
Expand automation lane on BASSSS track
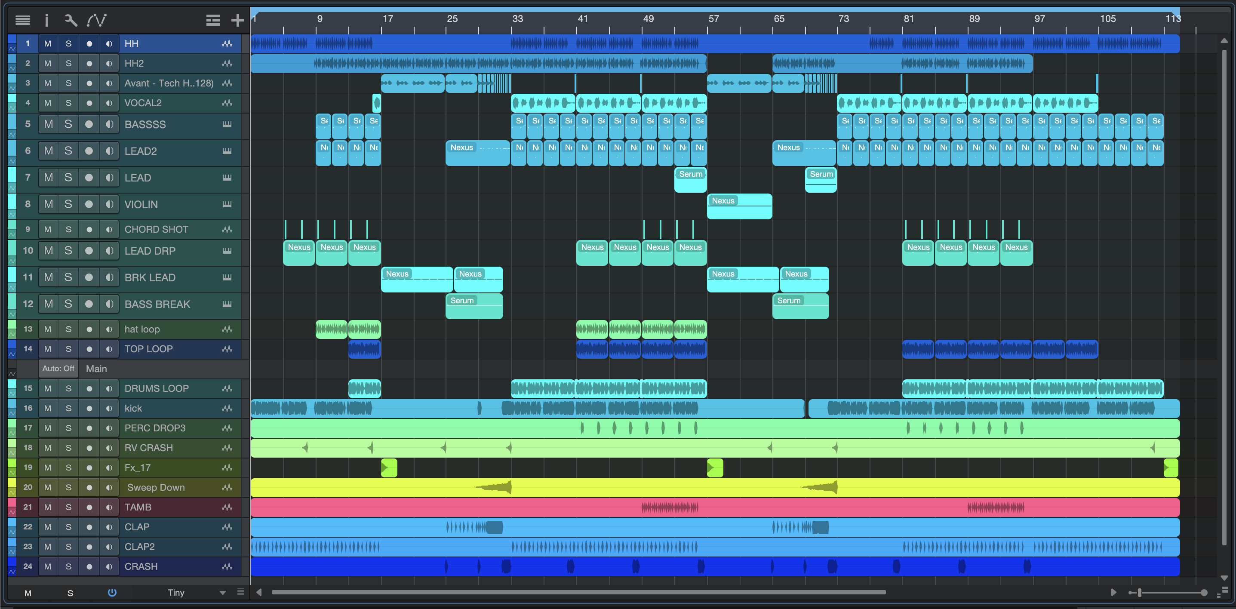click(x=12, y=135)
